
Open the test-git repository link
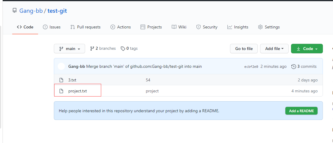point(57,11)
